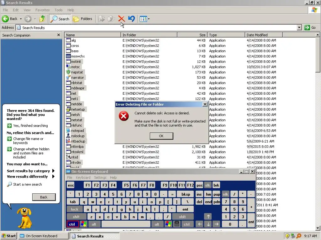
Task: Sort by the Size column header
Action: (x=192, y=35)
